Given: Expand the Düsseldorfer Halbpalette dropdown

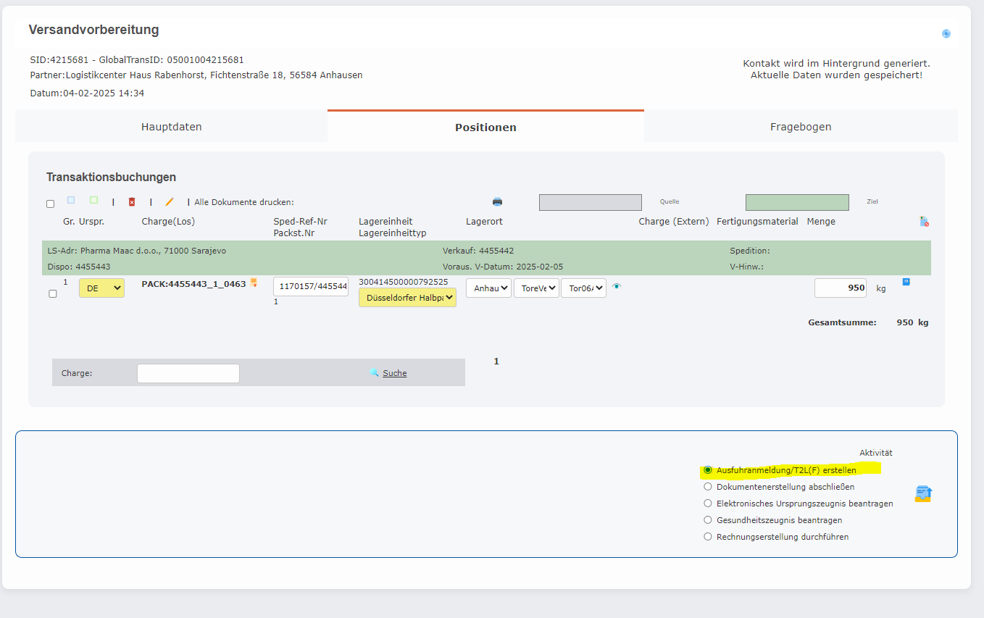Looking at the screenshot, I should click(407, 297).
